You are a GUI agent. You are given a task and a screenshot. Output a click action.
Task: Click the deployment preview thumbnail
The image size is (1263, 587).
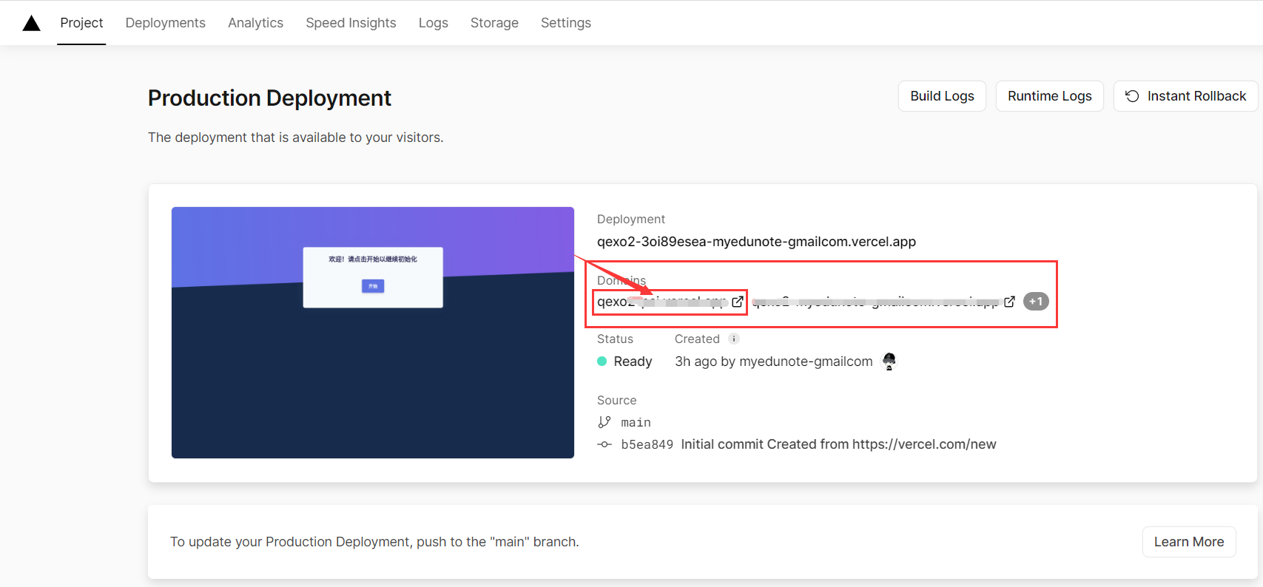tap(372, 333)
